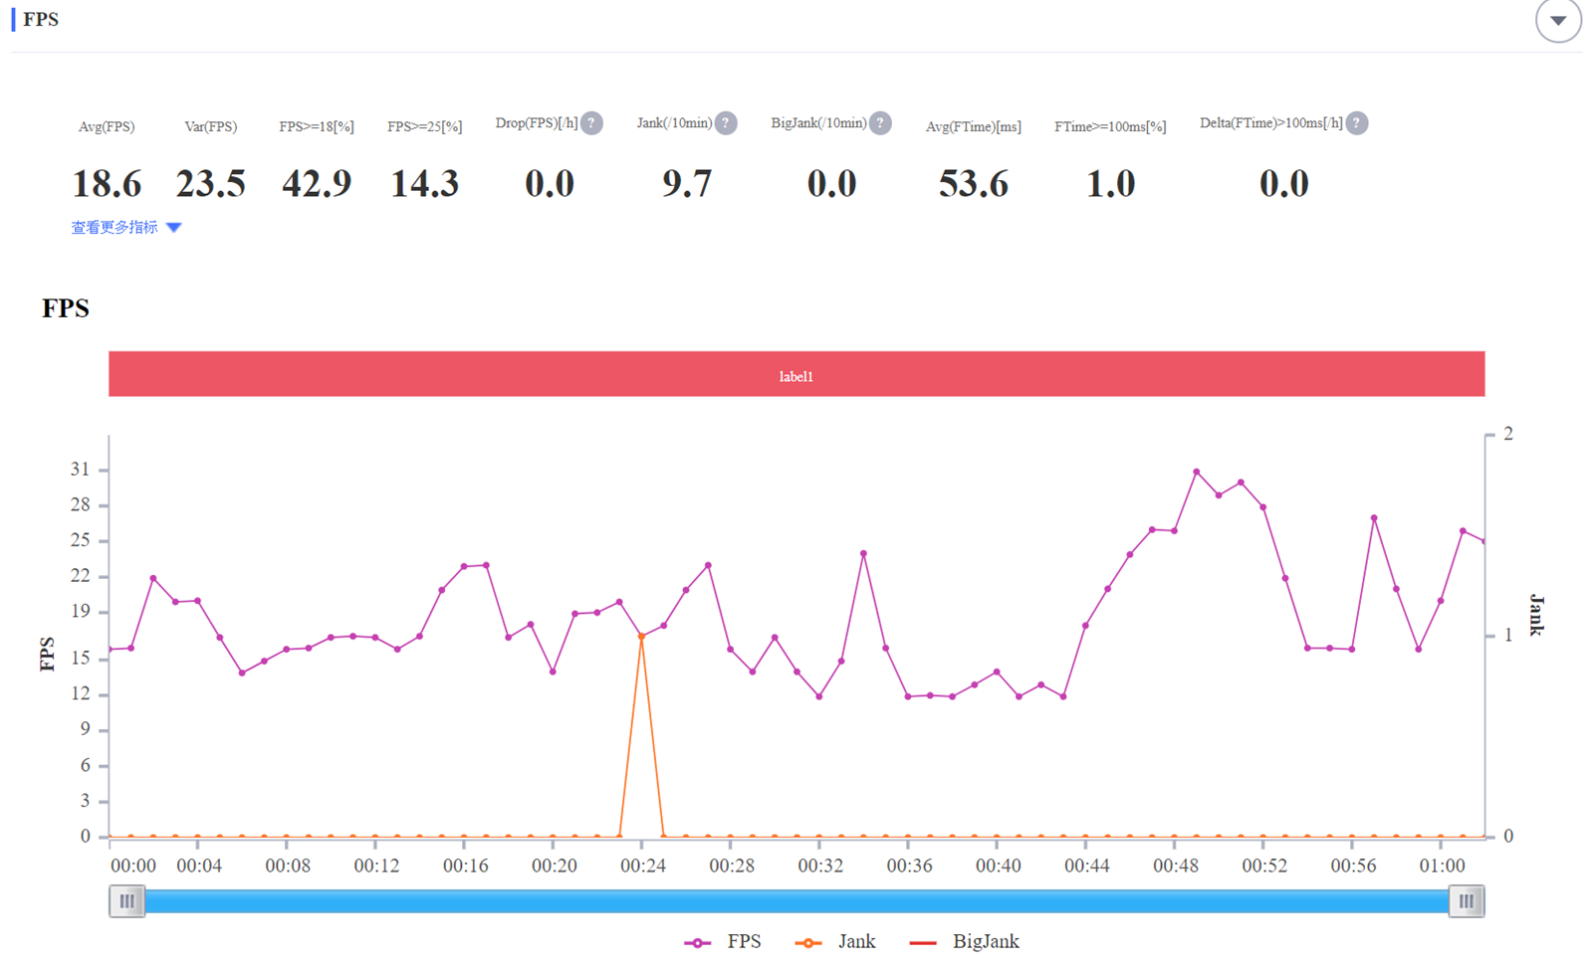Expand 查看更多指标 to view more metrics
Viewport: 1593px width, 965px height.
pyautogui.click(x=114, y=228)
